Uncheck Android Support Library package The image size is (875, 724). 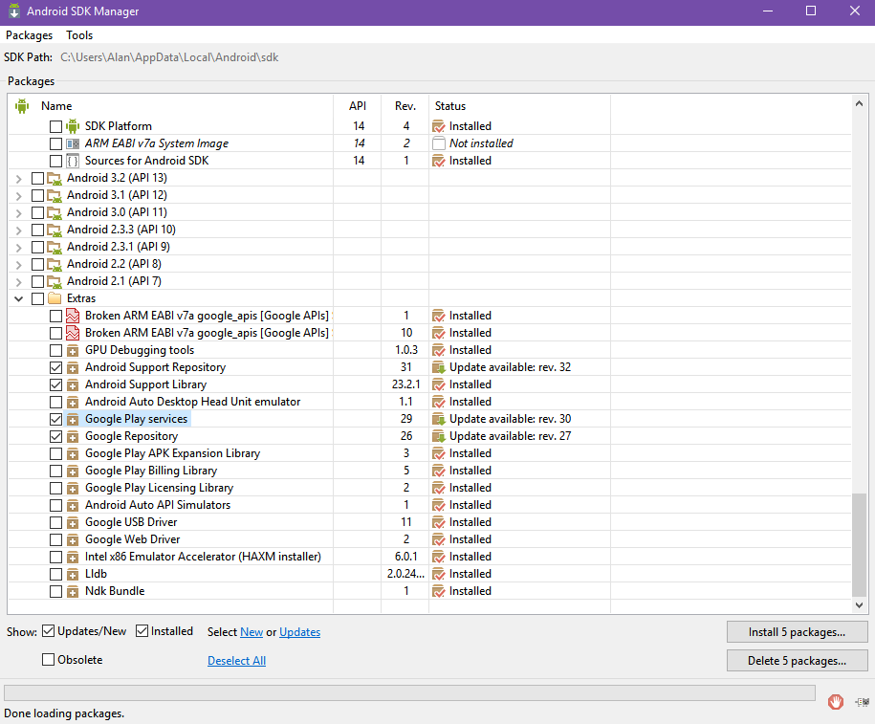[x=55, y=384]
